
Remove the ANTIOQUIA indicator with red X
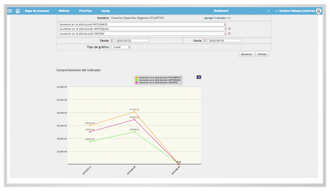click(230, 29)
